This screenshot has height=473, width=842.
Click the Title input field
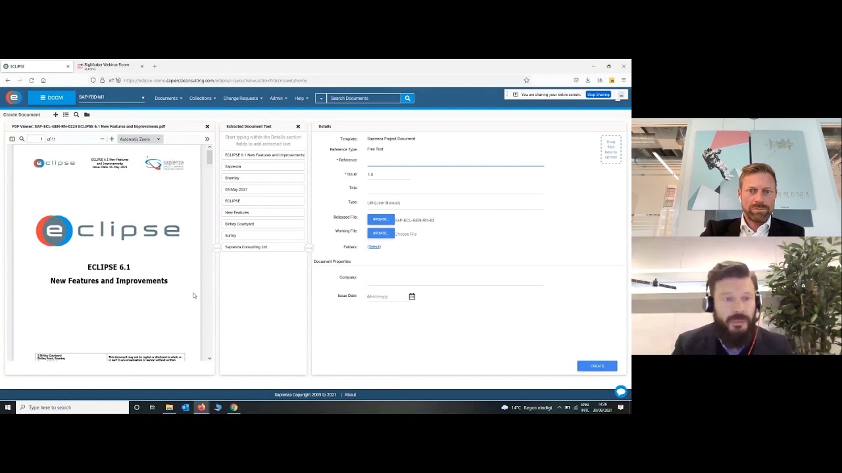pos(455,189)
